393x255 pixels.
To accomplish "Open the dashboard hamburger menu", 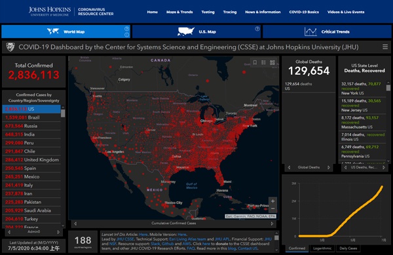I will (385, 47).
